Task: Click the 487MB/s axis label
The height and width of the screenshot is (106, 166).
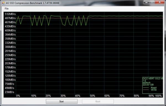Action: pyautogui.click(x=10, y=18)
